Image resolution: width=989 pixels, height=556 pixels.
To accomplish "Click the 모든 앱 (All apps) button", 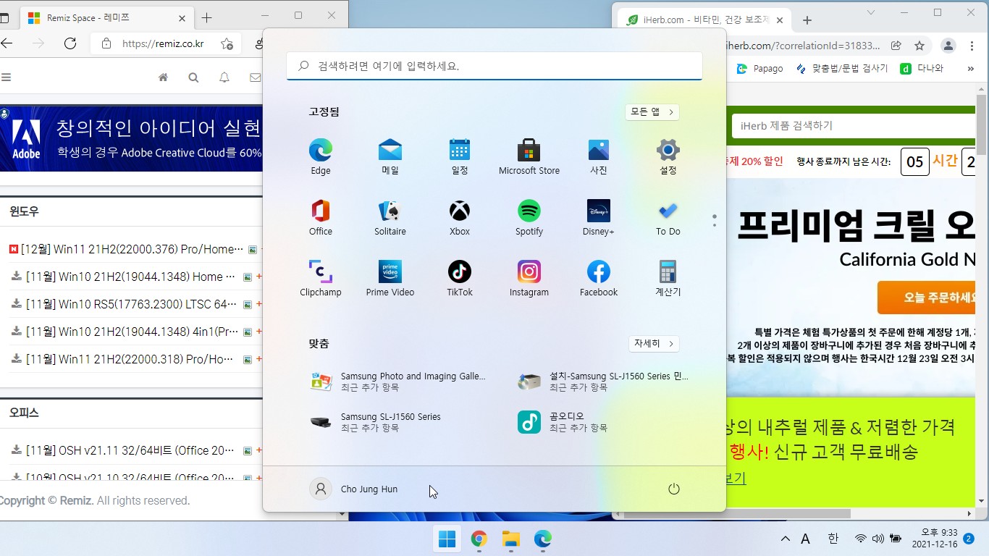I will [x=652, y=112].
